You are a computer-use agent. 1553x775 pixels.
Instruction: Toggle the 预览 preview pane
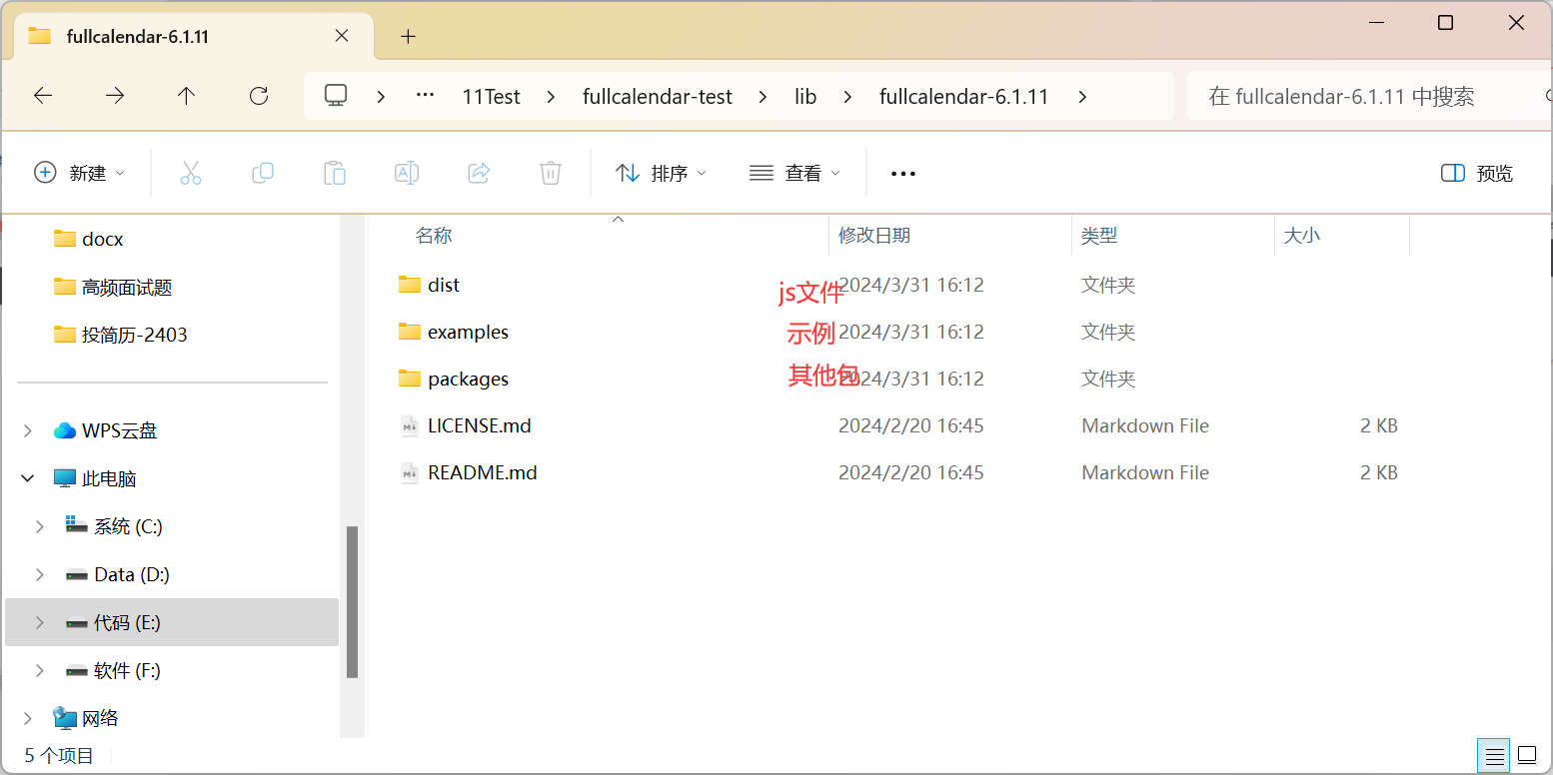[1477, 173]
